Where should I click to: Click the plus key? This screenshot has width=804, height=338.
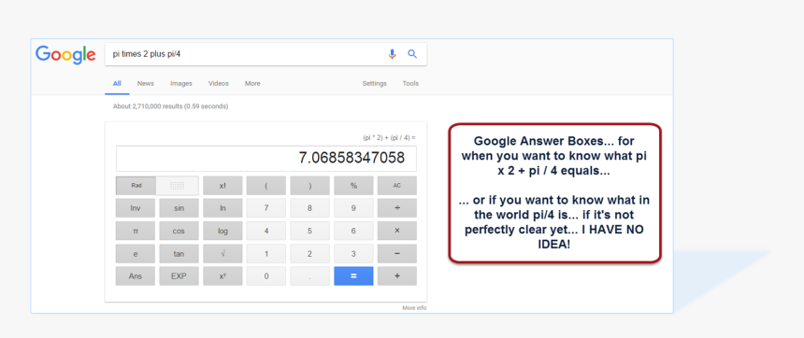coord(397,276)
